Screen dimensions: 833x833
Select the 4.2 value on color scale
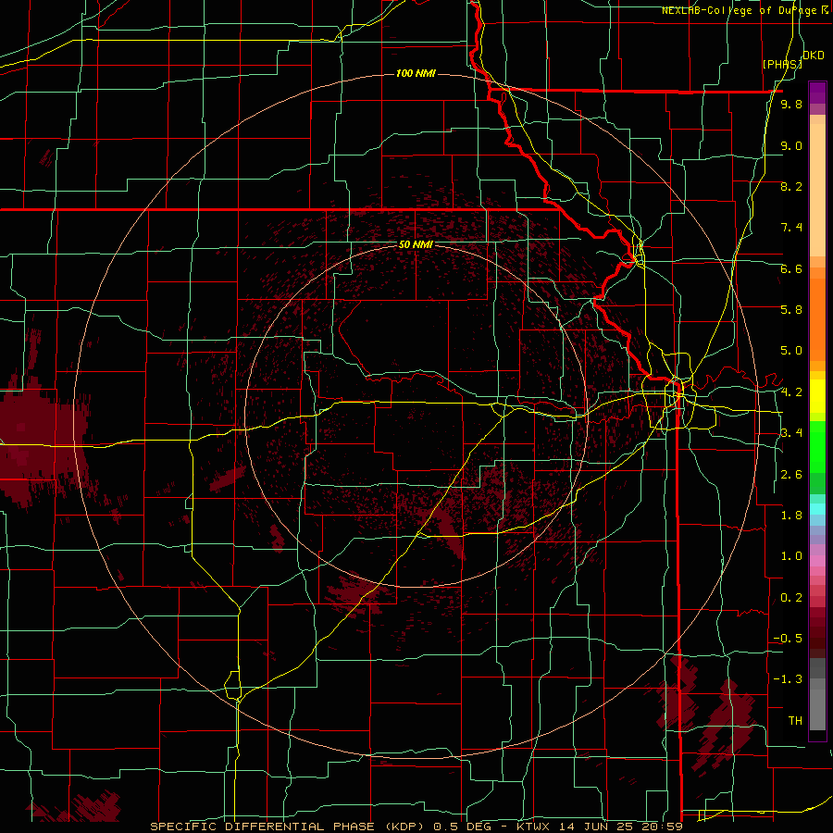(791, 392)
